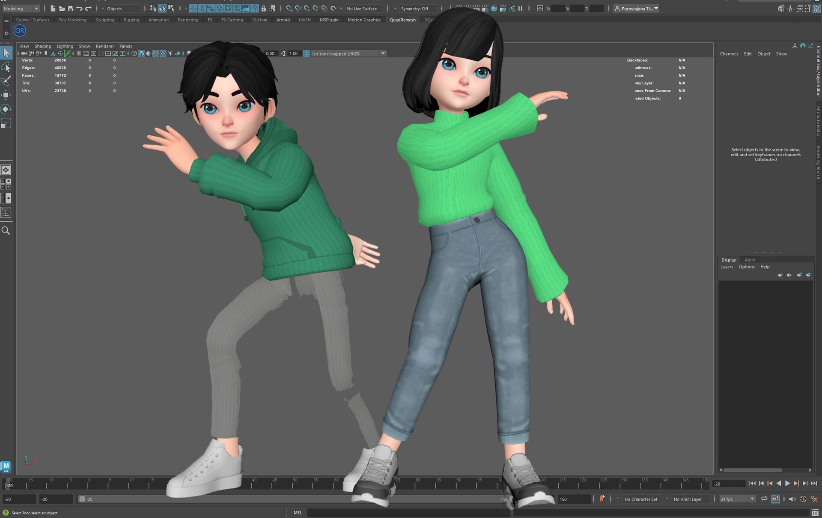Toggle playback looping with the loop icon

(764, 499)
